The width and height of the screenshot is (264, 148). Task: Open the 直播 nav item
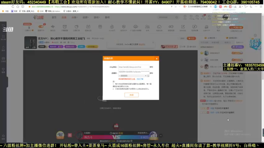(64, 17)
